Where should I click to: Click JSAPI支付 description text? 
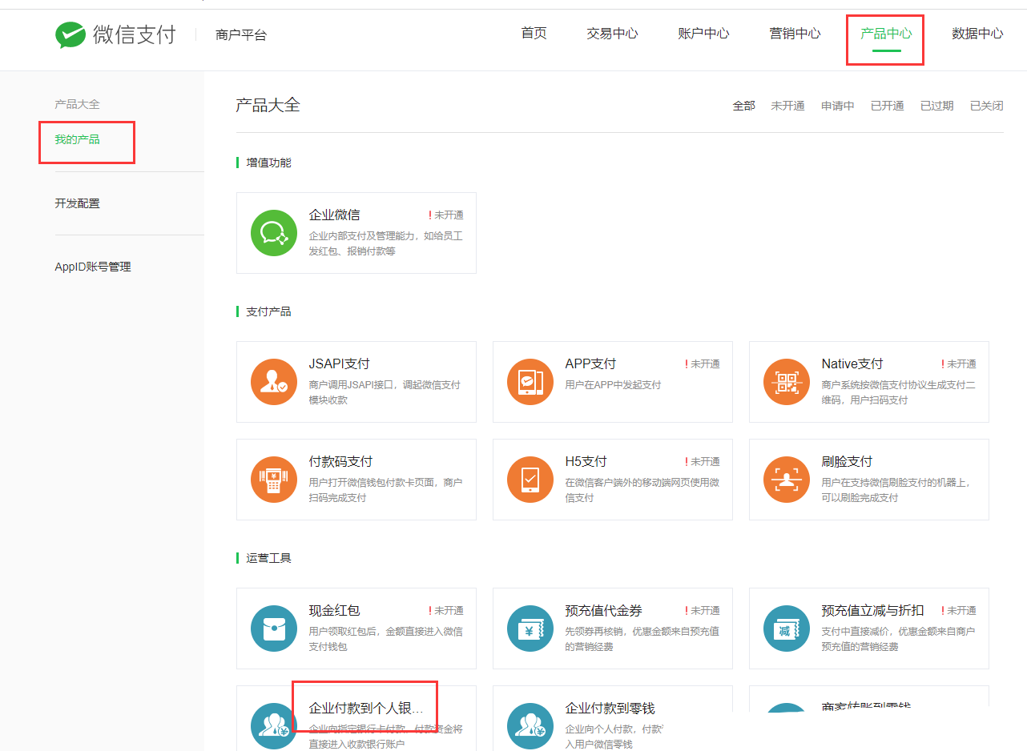(x=385, y=392)
